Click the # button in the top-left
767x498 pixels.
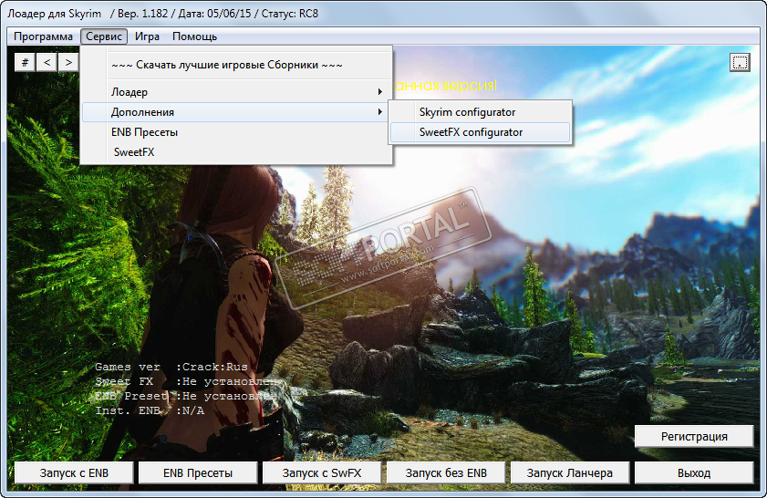click(25, 62)
